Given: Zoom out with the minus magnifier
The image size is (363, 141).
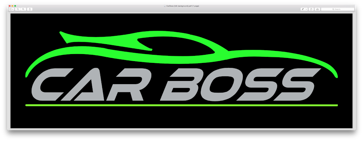Looking at the screenshot, I should click(18, 9).
